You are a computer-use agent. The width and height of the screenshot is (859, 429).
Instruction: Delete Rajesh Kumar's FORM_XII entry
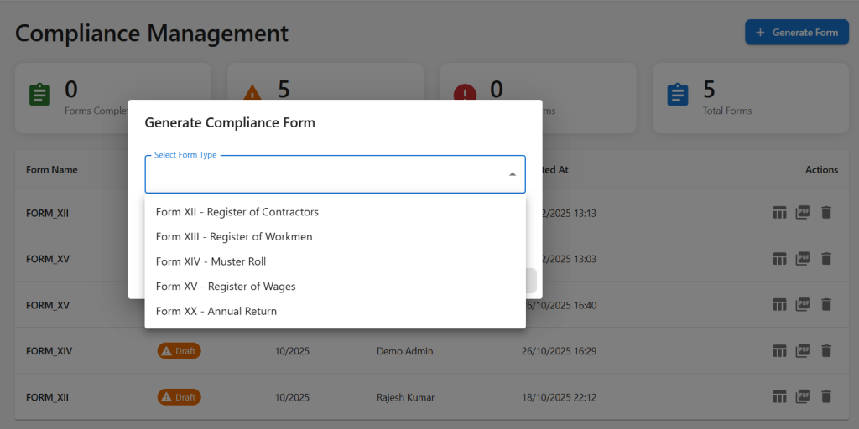coord(826,397)
